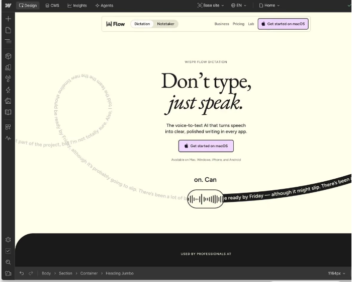The width and height of the screenshot is (359, 282).
Task: Select the Notetaker toggle option
Action: [x=165, y=24]
